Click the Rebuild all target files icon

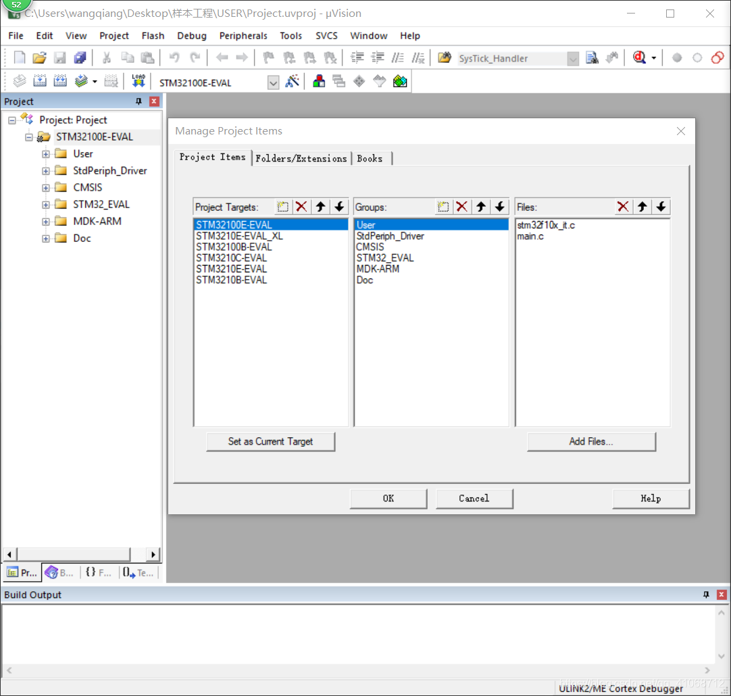pyautogui.click(x=60, y=80)
